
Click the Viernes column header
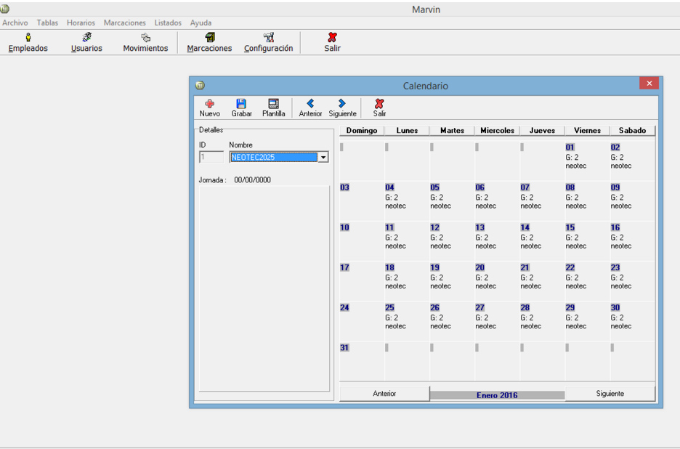tap(587, 131)
